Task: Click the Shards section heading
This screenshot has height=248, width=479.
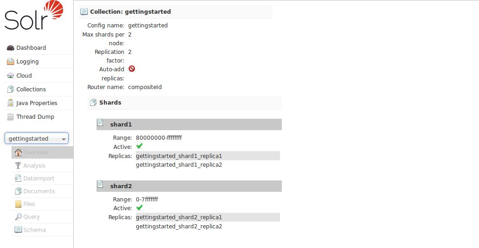Action: click(110, 103)
